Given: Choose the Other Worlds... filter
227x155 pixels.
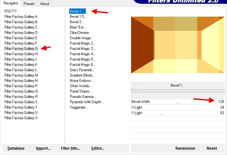Looking at the screenshot, I should click(81, 86).
